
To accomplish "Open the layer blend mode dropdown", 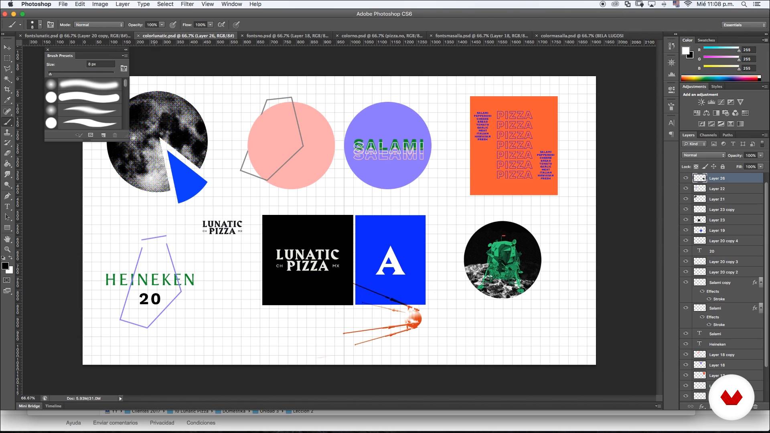I will click(704, 155).
